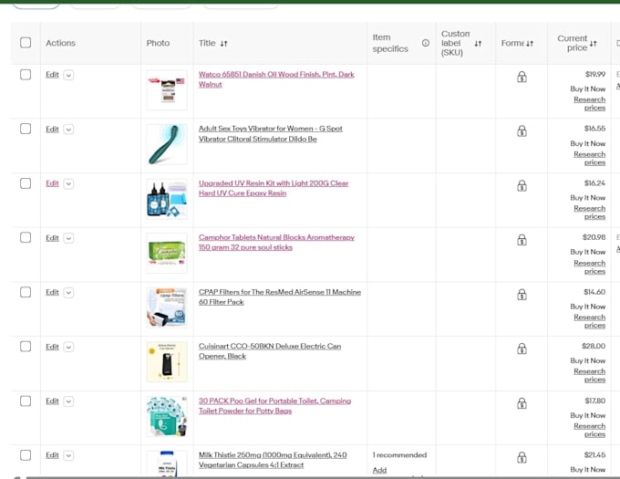This screenshot has width=620, height=479.
Task: Sort by Current price arrows
Action: click(594, 44)
